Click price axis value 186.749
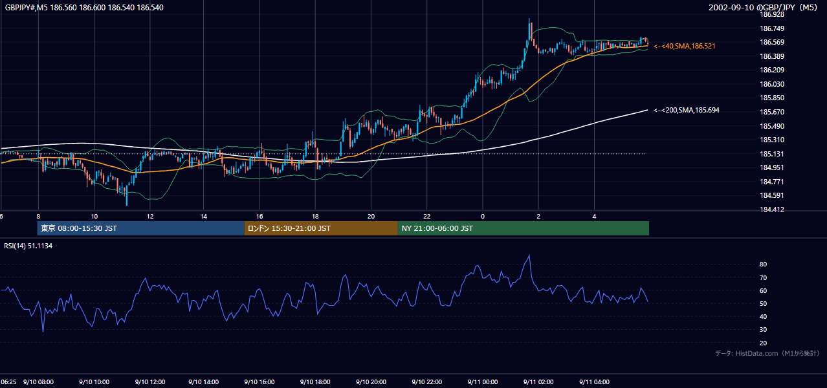Screen dimensions: 827x388 pyautogui.click(x=772, y=28)
